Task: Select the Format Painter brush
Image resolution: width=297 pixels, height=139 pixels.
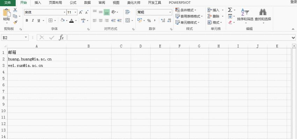Action: point(15,22)
